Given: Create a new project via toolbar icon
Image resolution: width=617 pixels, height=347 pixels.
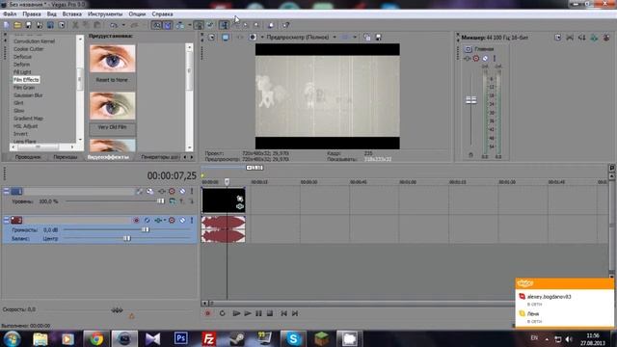Looking at the screenshot, I should pyautogui.click(x=7, y=25).
